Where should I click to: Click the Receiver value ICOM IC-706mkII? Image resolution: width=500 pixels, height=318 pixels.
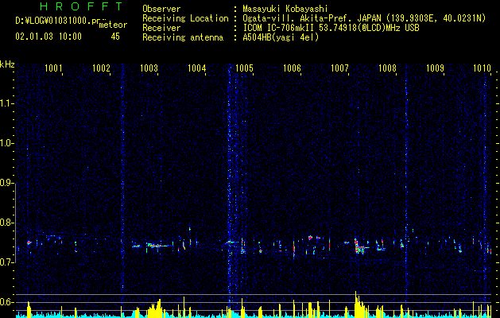[281, 28]
